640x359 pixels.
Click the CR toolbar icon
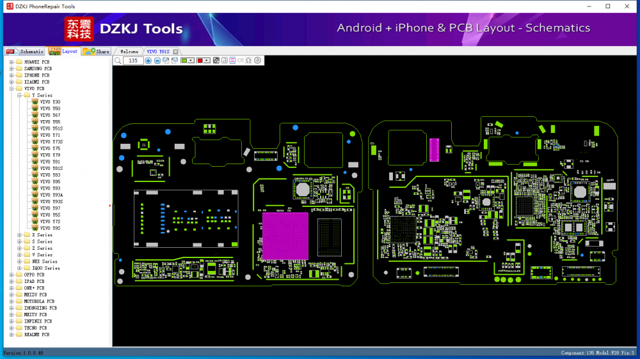241,60
